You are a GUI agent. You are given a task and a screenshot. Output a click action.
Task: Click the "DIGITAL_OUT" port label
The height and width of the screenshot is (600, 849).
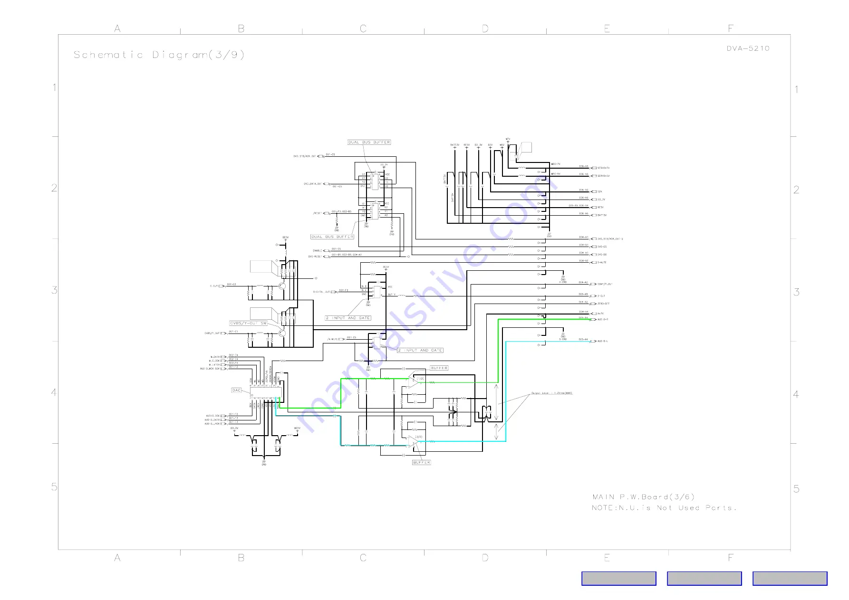click(x=321, y=292)
